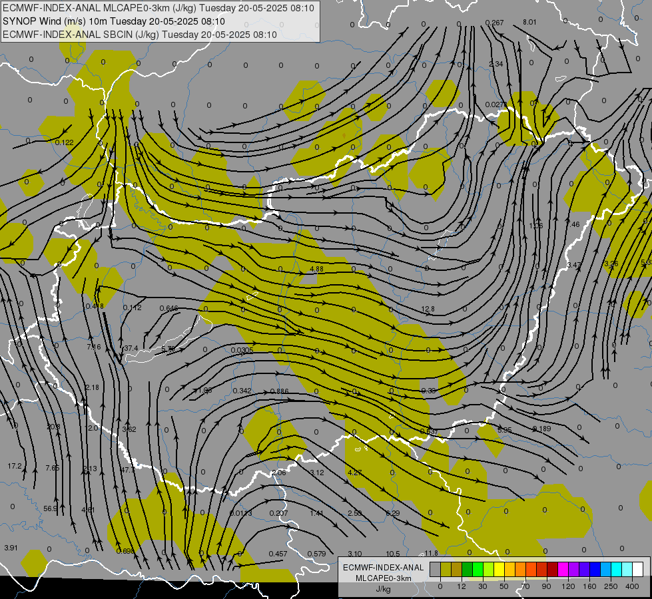Click the map value 0.0305
Image resolution: width=652 pixels, height=599 pixels.
242,350
